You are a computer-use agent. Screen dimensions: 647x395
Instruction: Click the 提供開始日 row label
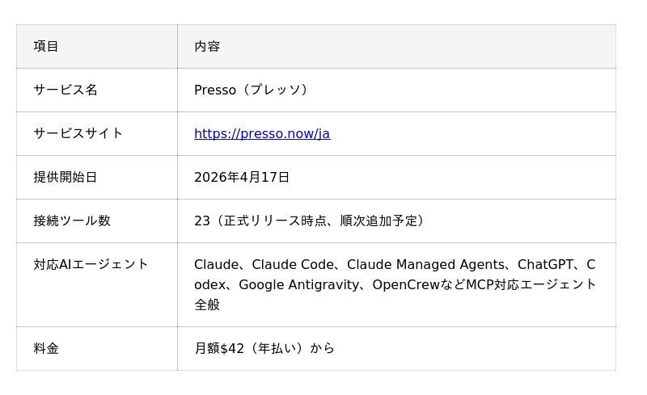point(66,178)
